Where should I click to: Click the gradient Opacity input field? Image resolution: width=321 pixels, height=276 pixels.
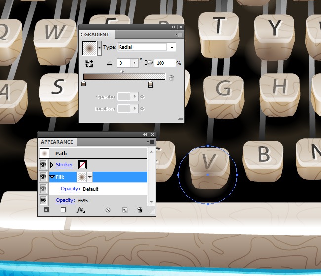coord(123,96)
